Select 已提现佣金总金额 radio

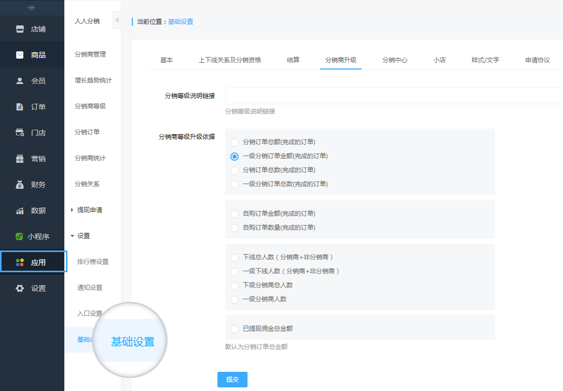point(235,329)
